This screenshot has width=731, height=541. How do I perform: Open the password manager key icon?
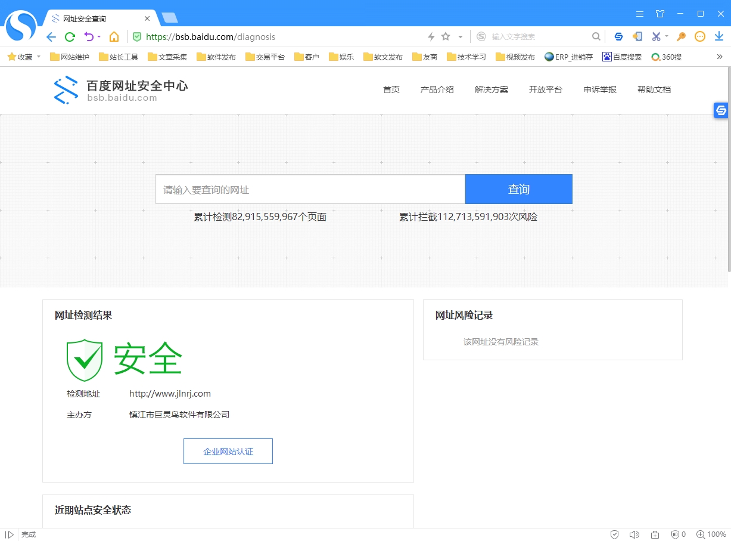681,36
